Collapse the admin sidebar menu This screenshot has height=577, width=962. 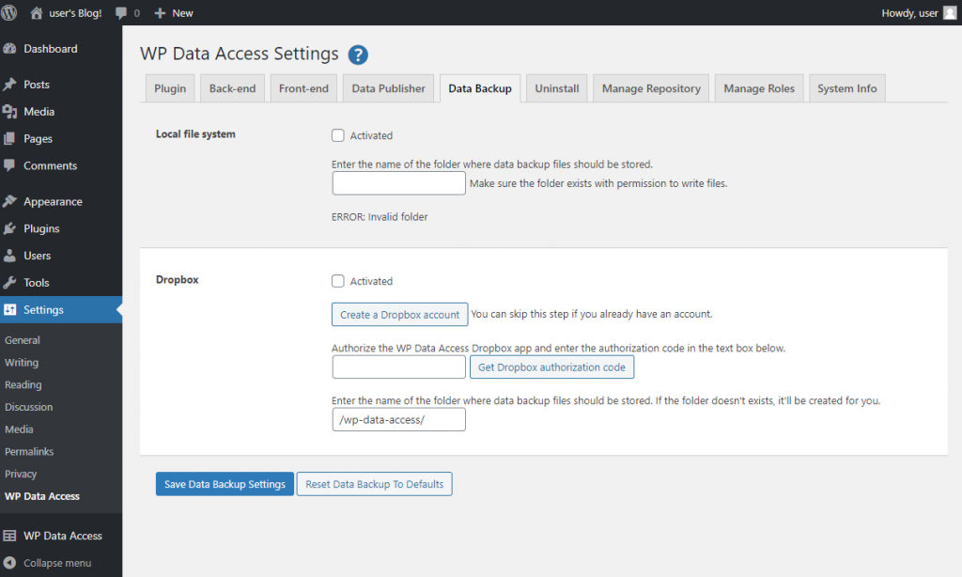click(56, 563)
